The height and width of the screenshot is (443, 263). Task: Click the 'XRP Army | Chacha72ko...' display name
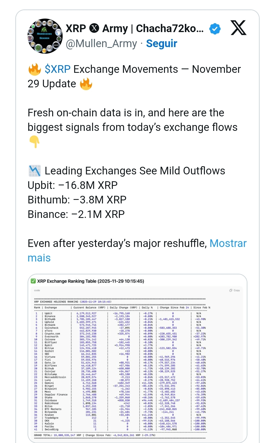point(134,29)
